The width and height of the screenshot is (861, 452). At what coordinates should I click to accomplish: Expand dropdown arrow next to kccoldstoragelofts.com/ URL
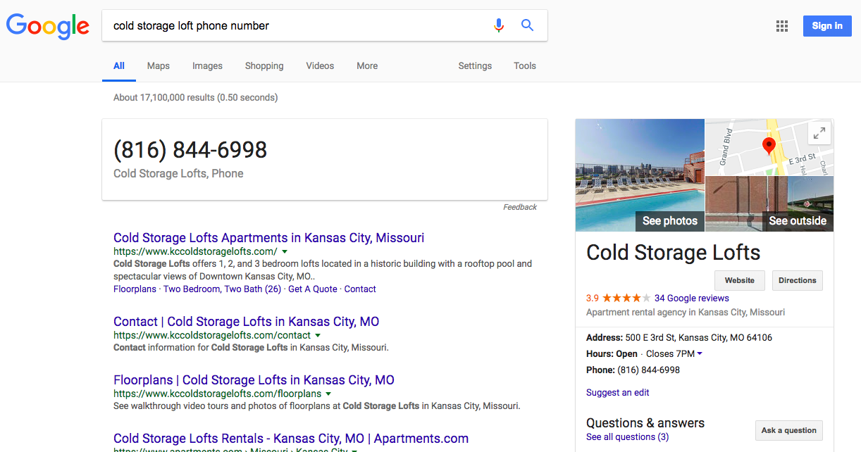[285, 251]
